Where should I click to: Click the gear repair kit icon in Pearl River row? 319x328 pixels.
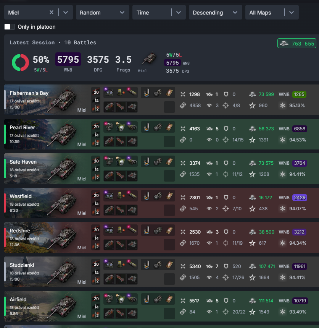(158, 127)
